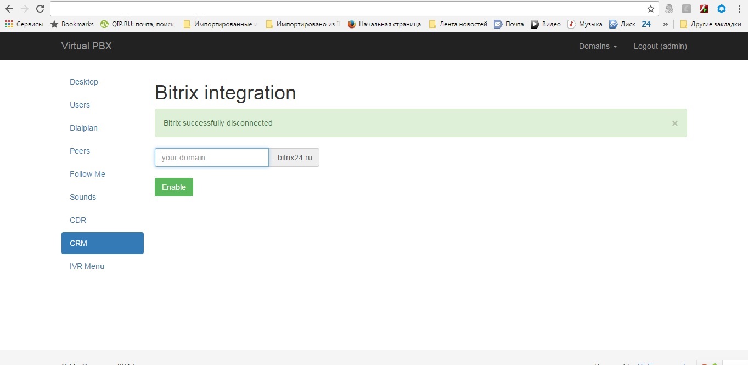Open the Bitrix 24 bookmark

coord(646,24)
